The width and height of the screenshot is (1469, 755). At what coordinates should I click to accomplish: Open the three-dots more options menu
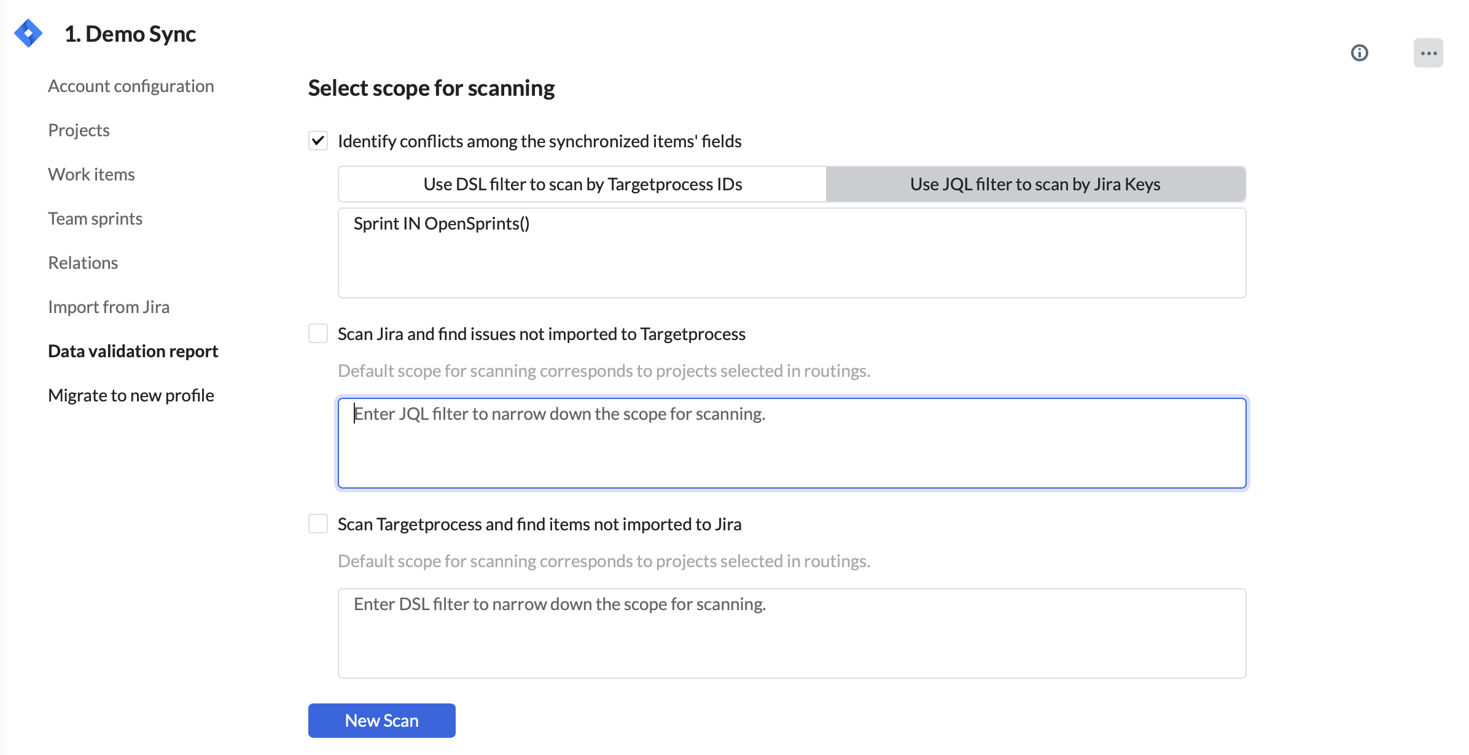[x=1428, y=53]
